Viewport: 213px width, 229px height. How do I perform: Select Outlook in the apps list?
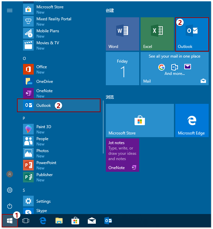(58, 106)
